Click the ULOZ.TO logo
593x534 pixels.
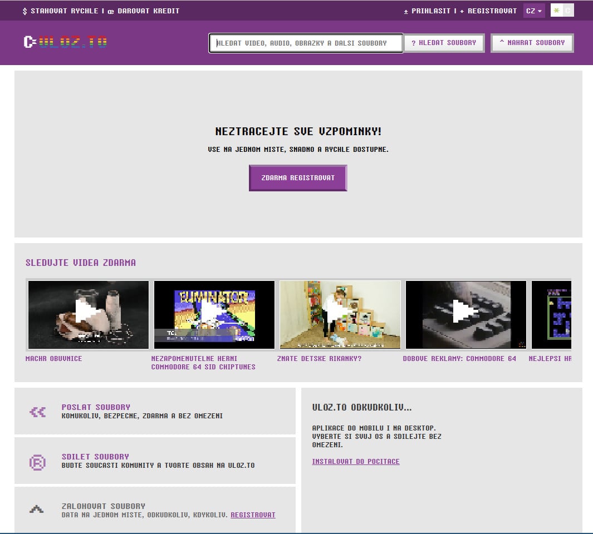66,42
